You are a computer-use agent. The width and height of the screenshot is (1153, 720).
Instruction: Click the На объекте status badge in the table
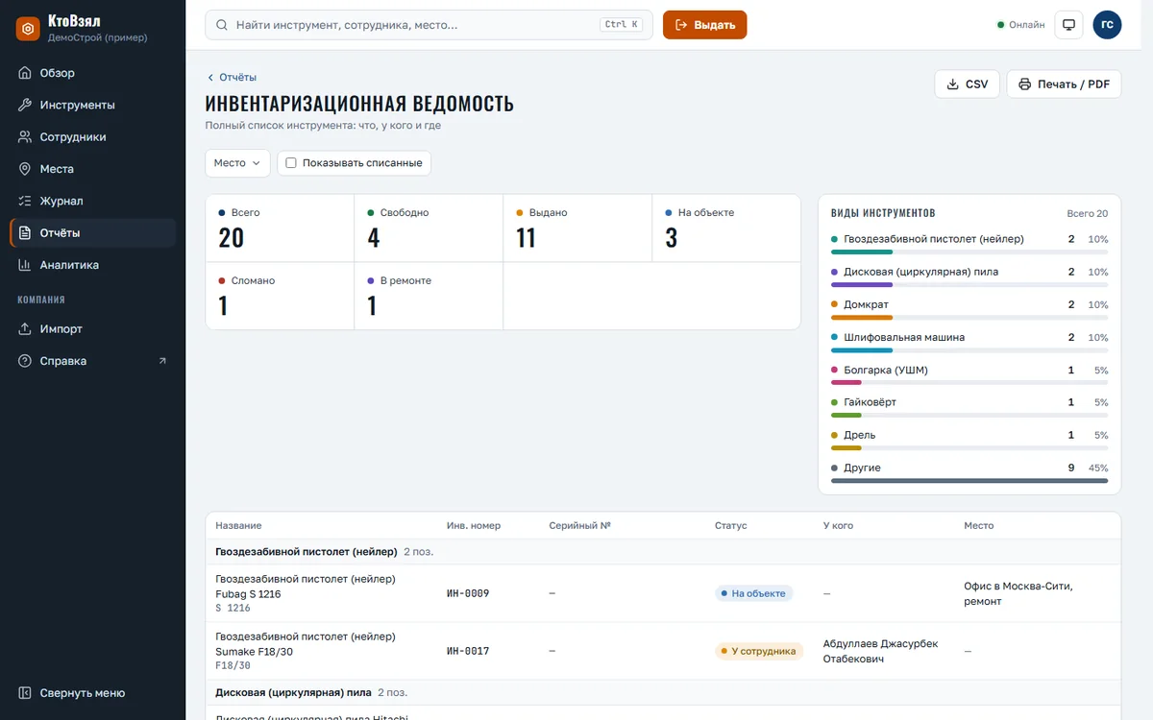pyautogui.click(x=753, y=593)
